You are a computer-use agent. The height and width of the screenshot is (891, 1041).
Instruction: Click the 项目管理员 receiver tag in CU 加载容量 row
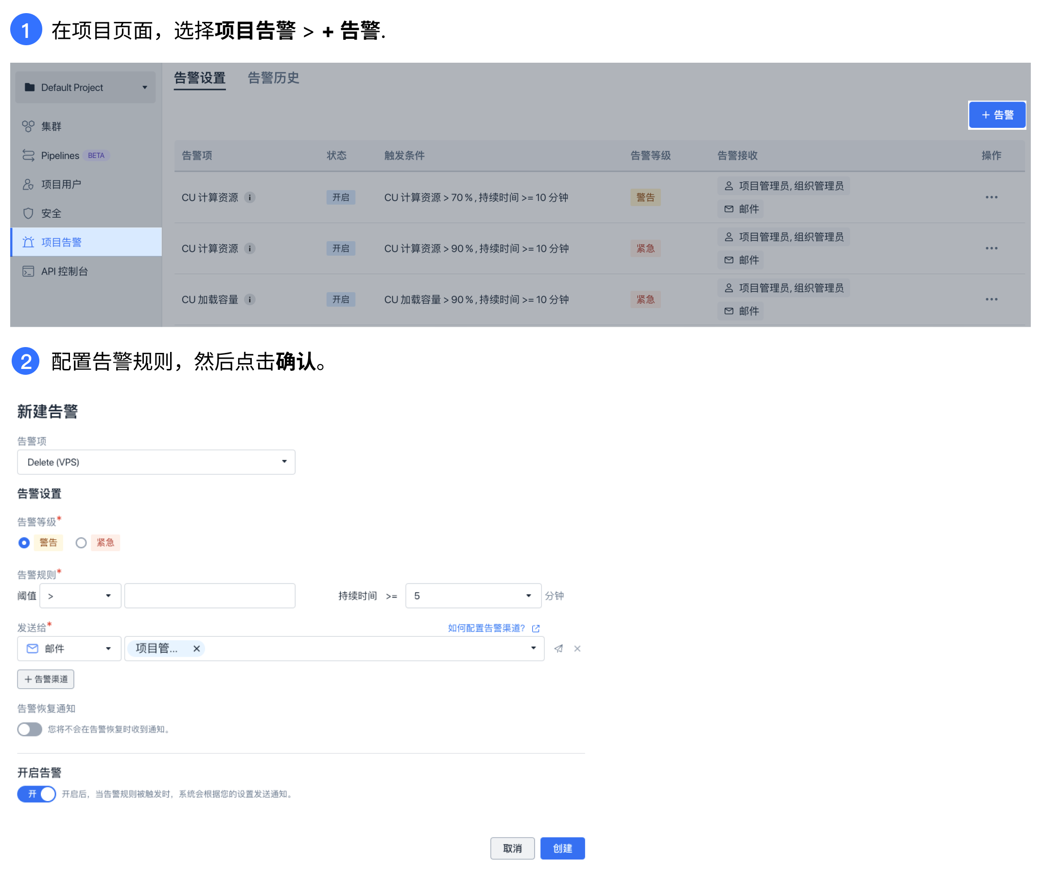click(x=783, y=288)
